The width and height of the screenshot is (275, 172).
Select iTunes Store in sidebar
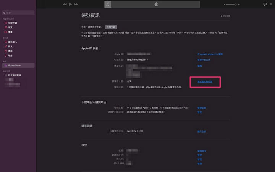(x=18, y=65)
